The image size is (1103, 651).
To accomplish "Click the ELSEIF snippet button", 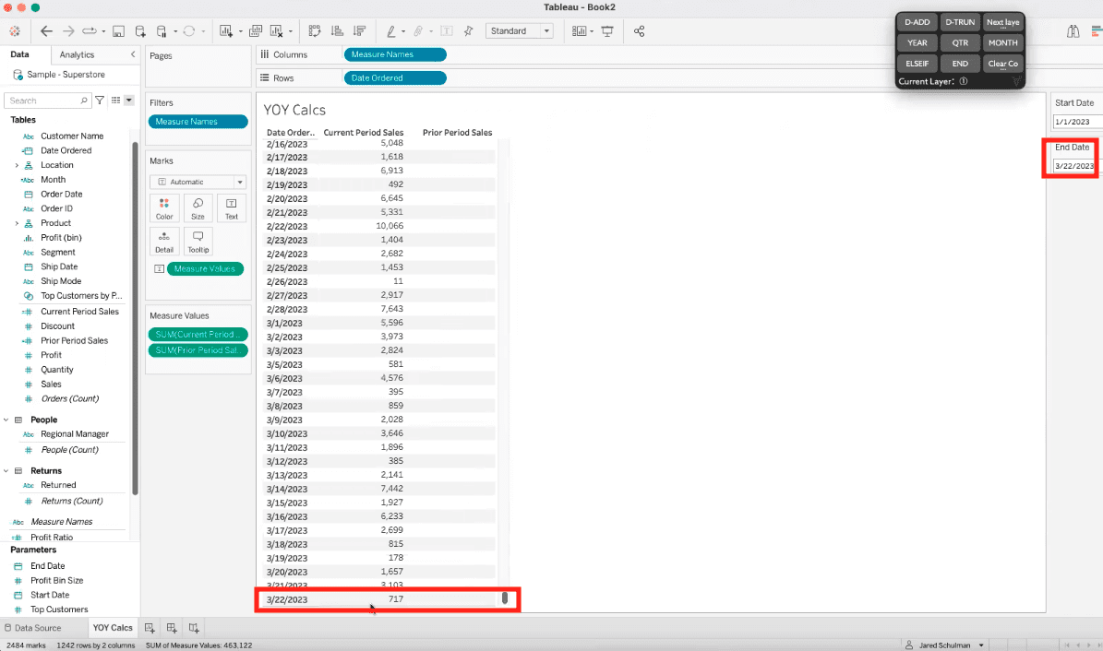I will (917, 63).
